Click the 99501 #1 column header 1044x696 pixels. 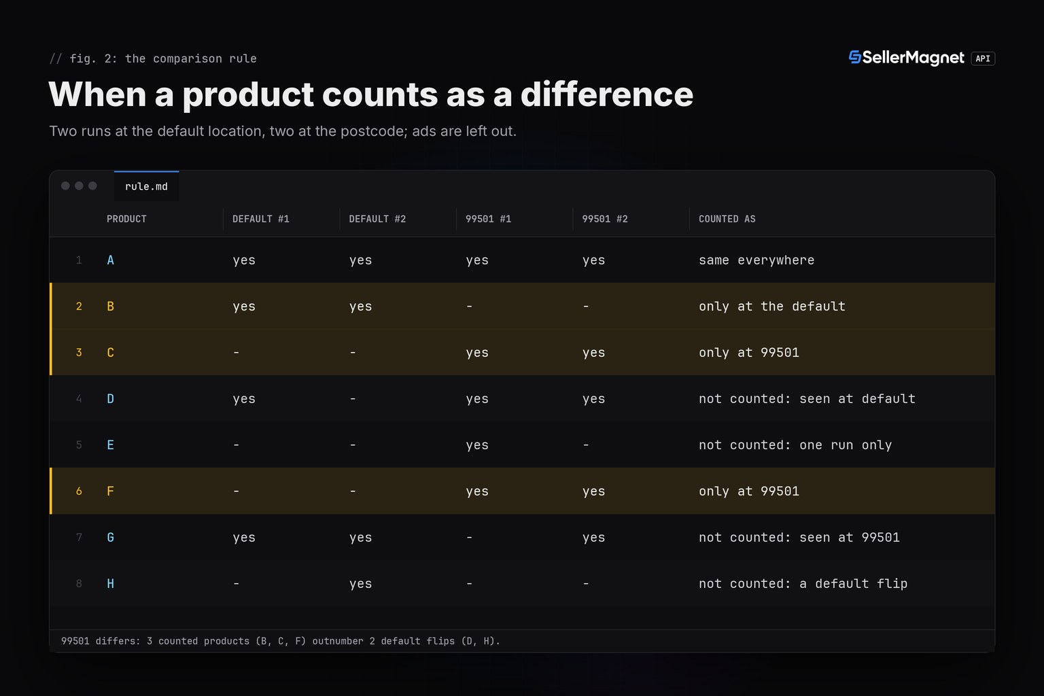488,219
